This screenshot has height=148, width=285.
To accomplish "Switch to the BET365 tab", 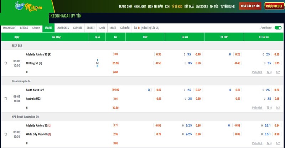I will click(x=24, y=28).
